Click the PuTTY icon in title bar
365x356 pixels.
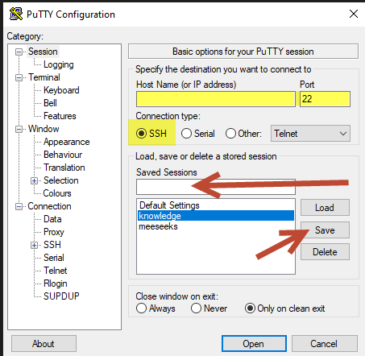16,14
